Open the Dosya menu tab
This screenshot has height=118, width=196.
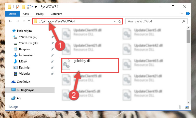12,14
